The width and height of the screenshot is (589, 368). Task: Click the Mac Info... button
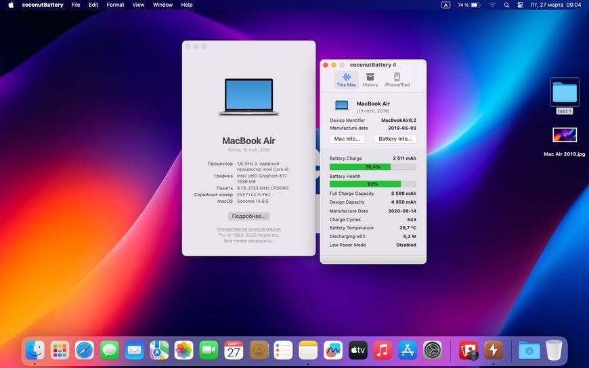coord(347,139)
